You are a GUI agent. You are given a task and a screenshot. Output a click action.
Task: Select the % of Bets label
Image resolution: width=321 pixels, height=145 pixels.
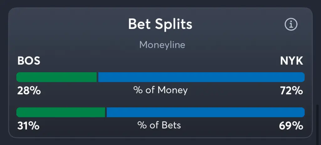159,126
